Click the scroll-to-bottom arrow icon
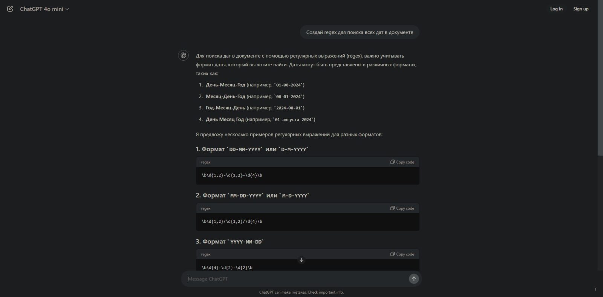This screenshot has height=297, width=603. coord(301,260)
